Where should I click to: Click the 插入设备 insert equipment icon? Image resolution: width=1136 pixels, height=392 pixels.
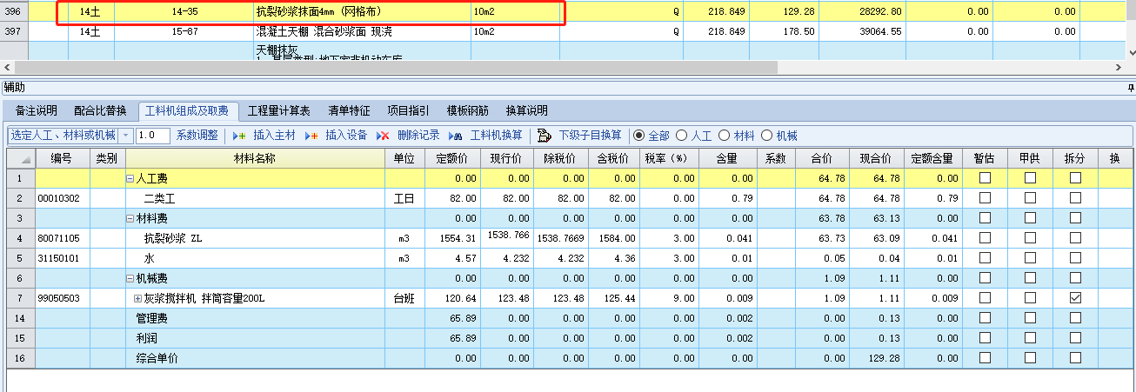[311, 136]
